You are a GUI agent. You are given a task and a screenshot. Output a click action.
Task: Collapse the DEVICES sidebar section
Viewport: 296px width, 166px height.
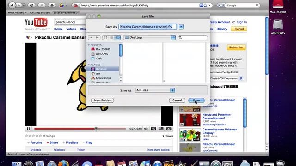point(89,45)
